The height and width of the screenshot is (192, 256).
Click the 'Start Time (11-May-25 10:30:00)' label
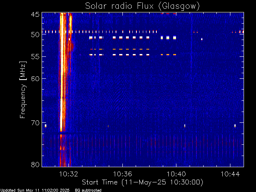[142, 182]
